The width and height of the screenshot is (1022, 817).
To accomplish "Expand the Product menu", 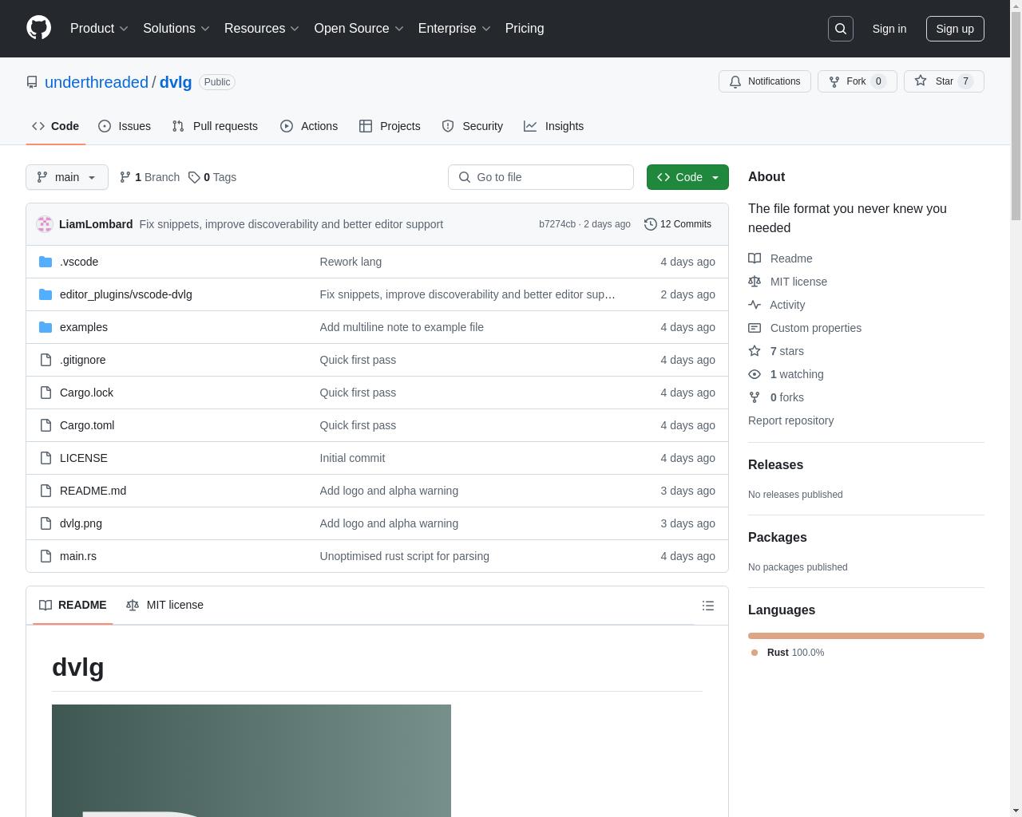I will 99,29.
